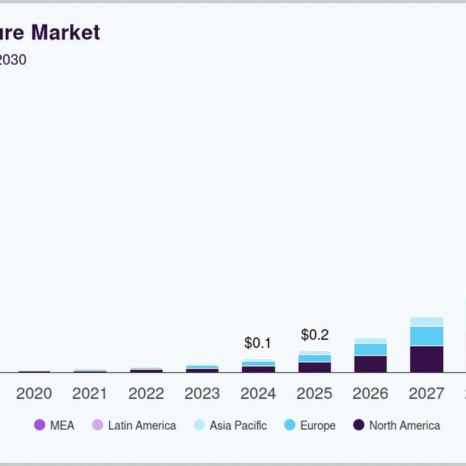
Task: Click the 2027 x-axis label
Action: coord(427,394)
